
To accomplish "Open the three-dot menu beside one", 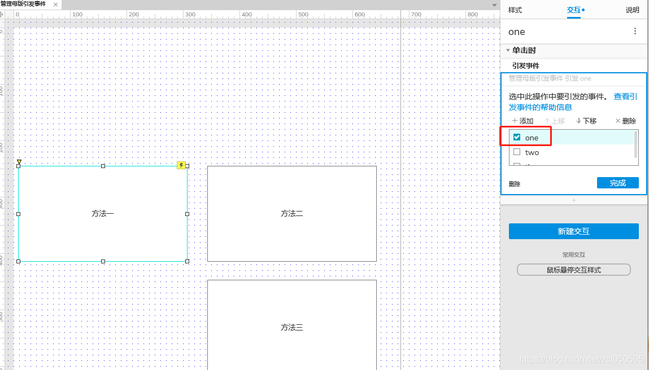I will pyautogui.click(x=635, y=32).
